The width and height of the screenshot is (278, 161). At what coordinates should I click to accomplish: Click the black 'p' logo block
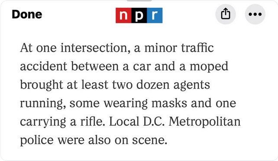139,16
